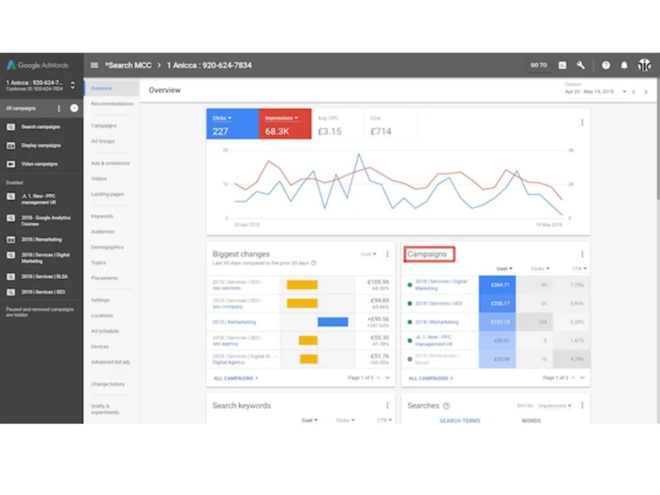Click GO TO button in header
660x495 pixels.
pyautogui.click(x=539, y=65)
